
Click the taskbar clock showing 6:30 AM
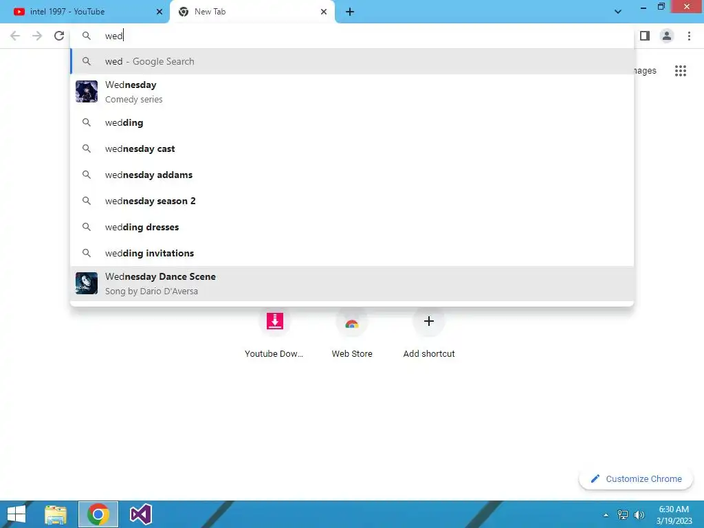[674, 515]
